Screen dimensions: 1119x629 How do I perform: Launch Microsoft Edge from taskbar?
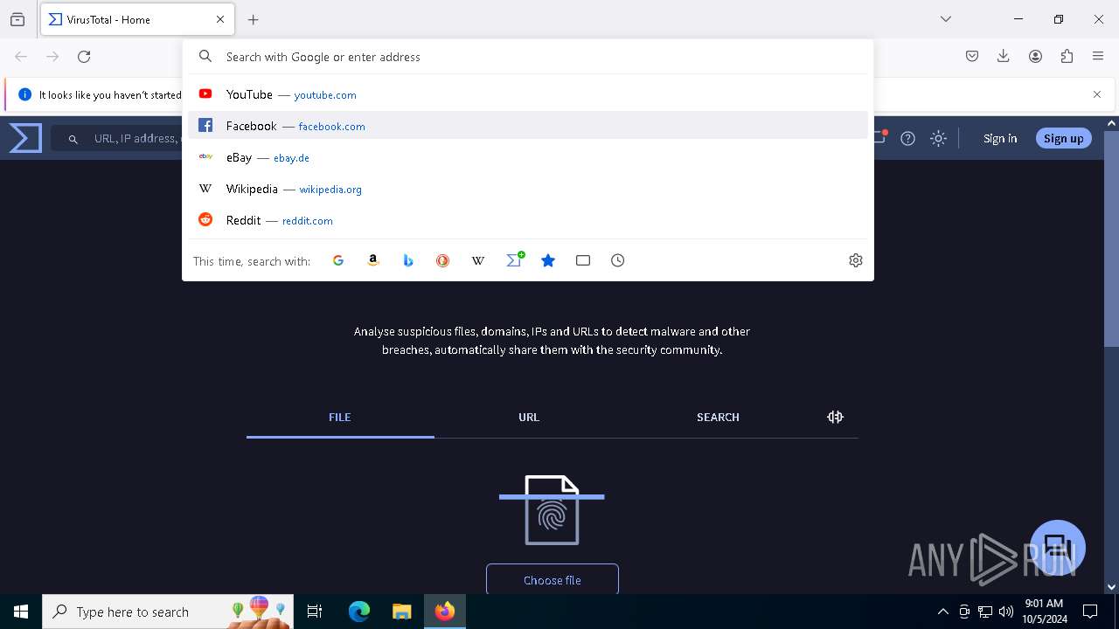click(359, 612)
